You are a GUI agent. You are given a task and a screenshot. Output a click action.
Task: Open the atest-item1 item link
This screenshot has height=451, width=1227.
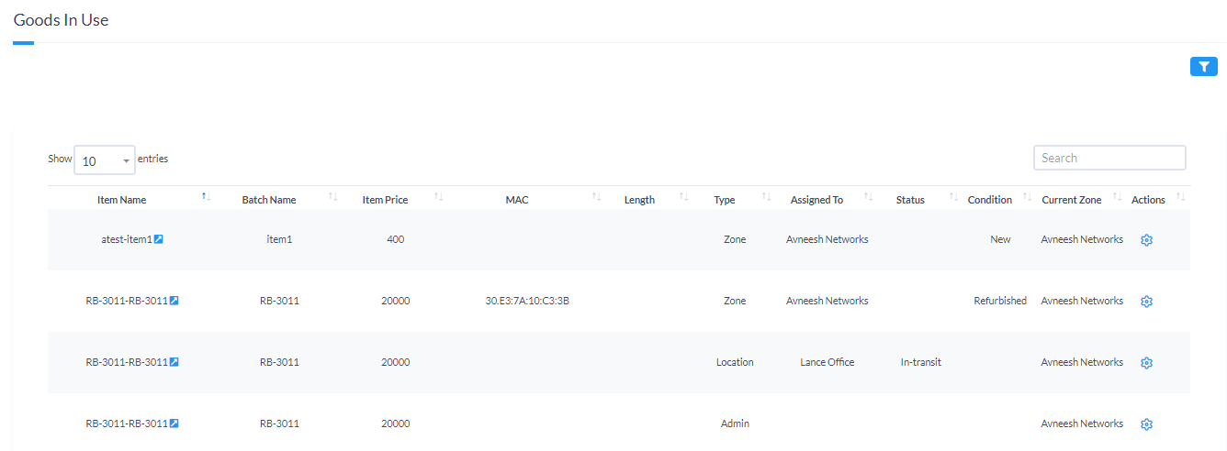pos(126,239)
